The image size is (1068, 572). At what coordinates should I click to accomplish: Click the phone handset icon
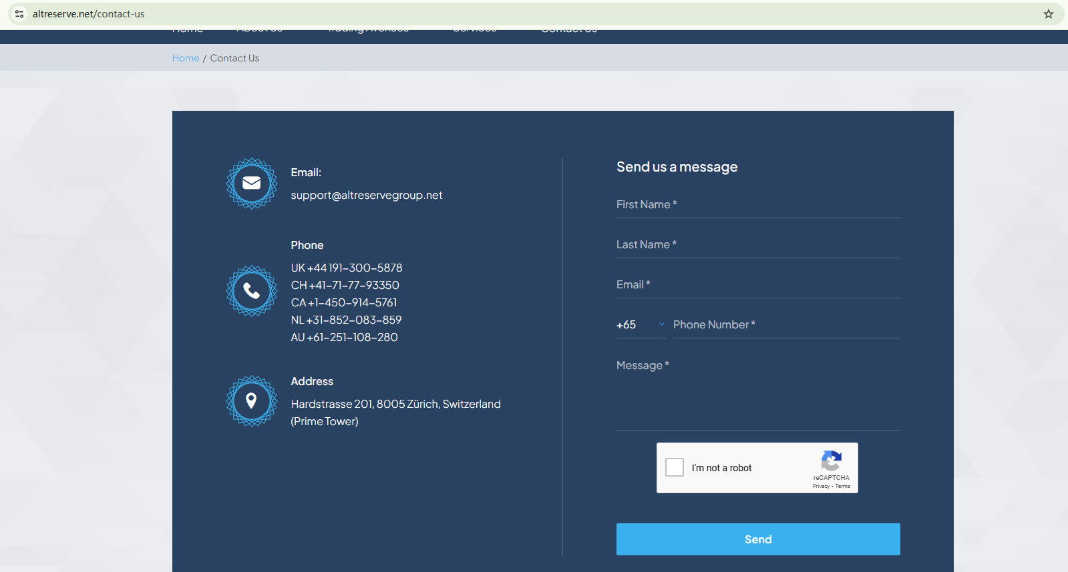[251, 291]
